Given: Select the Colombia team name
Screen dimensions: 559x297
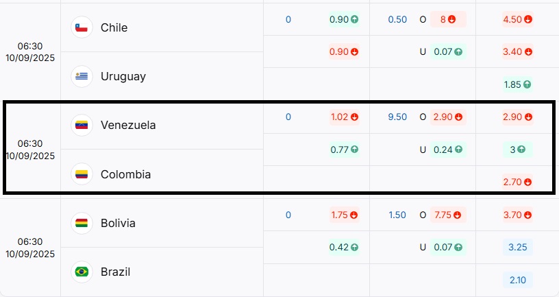Looking at the screenshot, I should click(125, 174).
